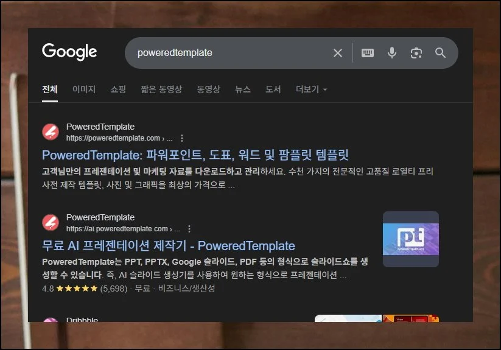Clear the search box with the X icon
Image resolution: width=501 pixels, height=350 pixels.
pos(338,53)
